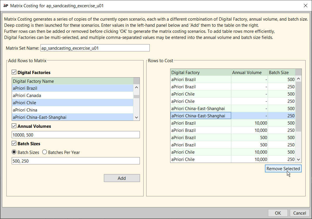The width and height of the screenshot is (312, 219).
Task: Confirm with the OK button
Action: coord(278,213)
